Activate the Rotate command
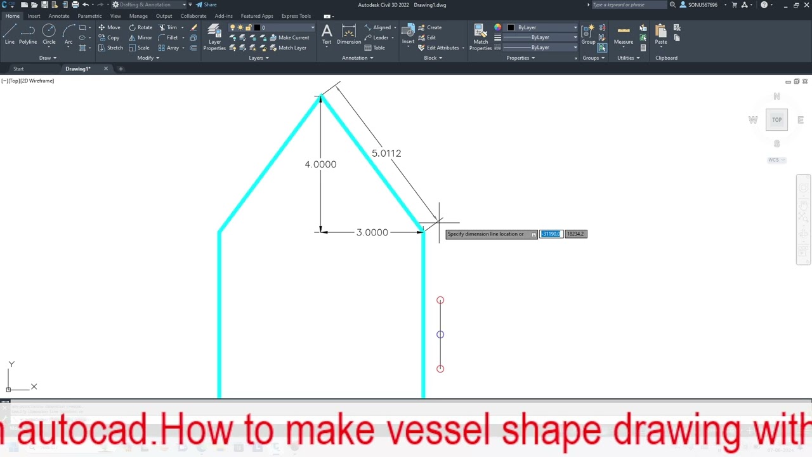Image resolution: width=812 pixels, height=457 pixels. (x=140, y=27)
